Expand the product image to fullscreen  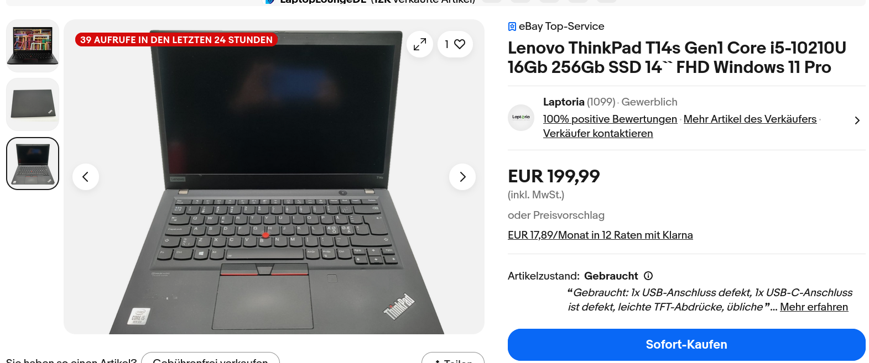click(420, 44)
